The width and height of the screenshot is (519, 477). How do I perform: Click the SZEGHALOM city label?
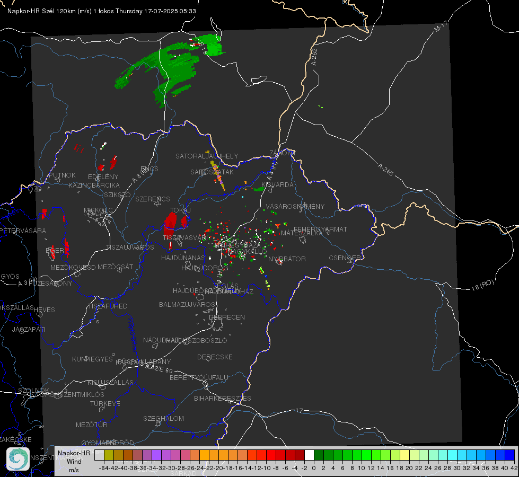[x=163, y=418]
